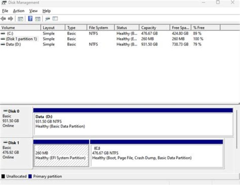Click the drive icon next to (C:) volume

(x=3, y=34)
